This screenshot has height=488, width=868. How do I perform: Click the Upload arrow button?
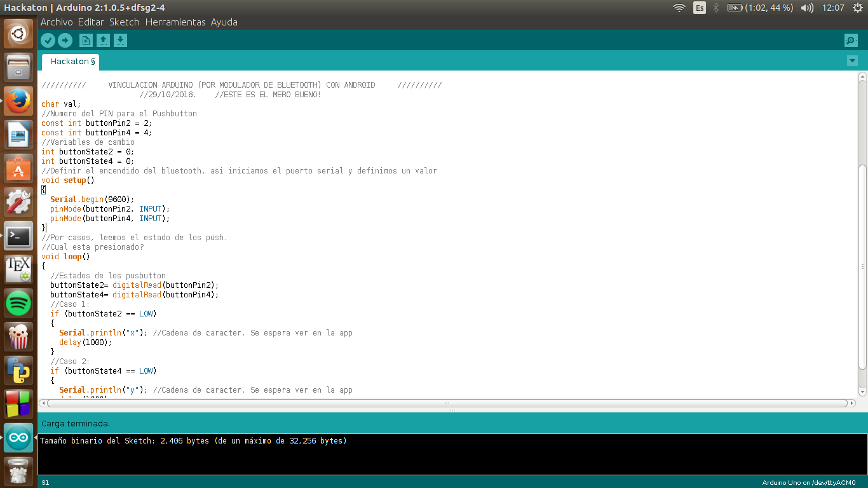pyautogui.click(x=65, y=41)
